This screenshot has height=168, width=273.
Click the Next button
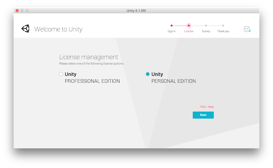[x=203, y=115]
